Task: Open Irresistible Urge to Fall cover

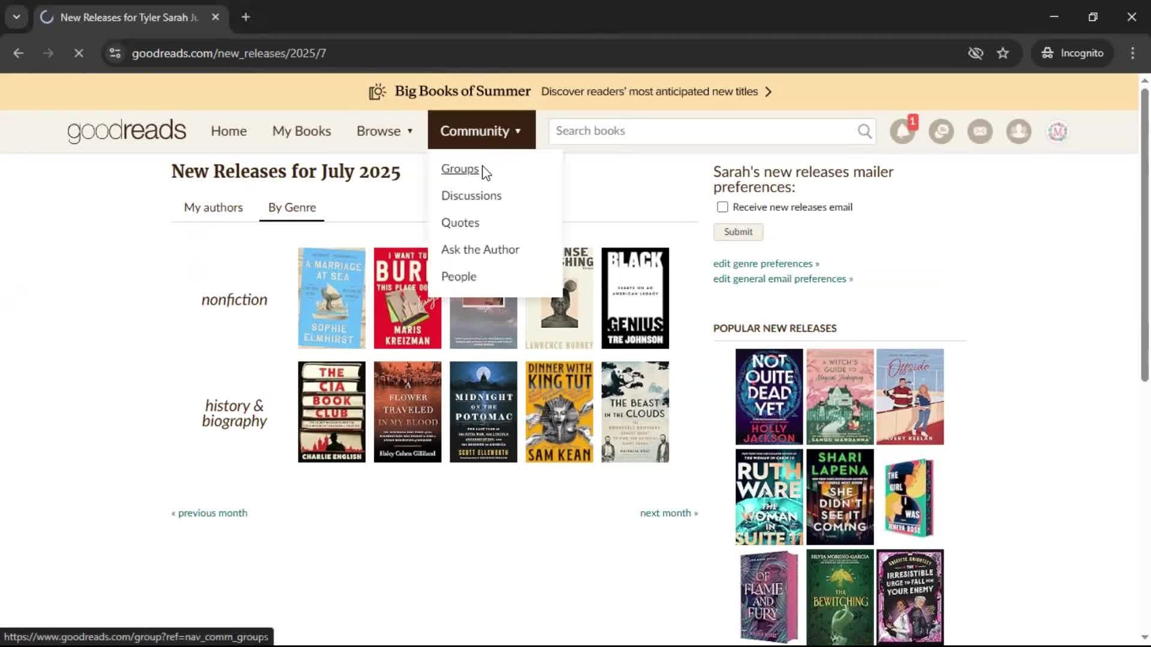Action: click(x=910, y=597)
